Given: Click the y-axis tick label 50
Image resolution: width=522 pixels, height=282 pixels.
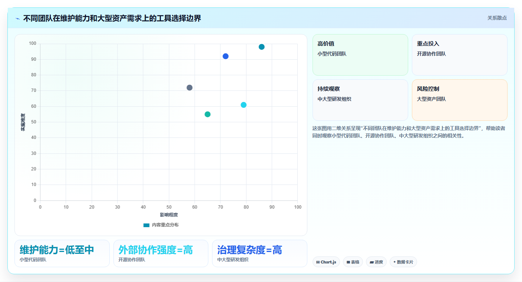Looking at the screenshot, I should click(x=34, y=122).
